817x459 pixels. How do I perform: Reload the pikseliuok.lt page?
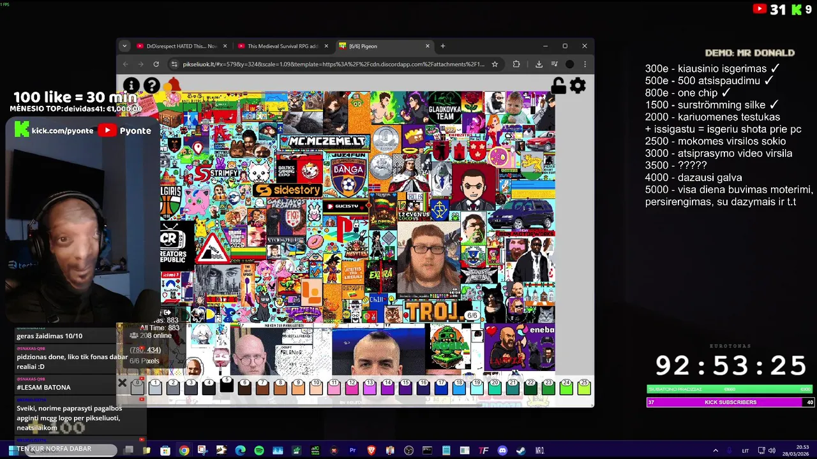tap(156, 64)
